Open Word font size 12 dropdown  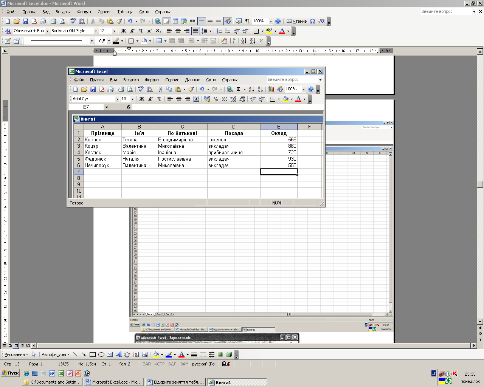(114, 31)
